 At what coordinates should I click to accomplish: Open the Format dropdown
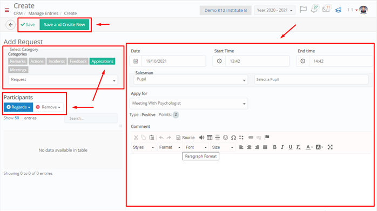[x=170, y=147]
